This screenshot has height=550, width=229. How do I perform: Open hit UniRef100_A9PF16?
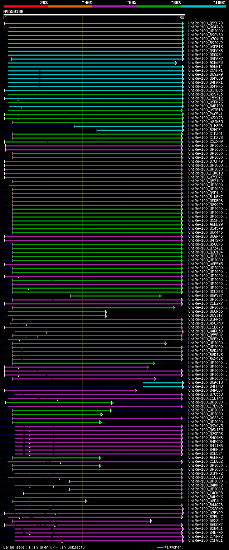coord(205,47)
